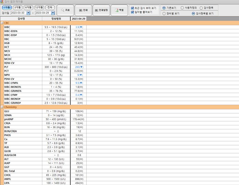Toggle the 일자별 줄여보기 checkbox
Image resolution: width=239 pixels, height=185 pixels.
132,12
